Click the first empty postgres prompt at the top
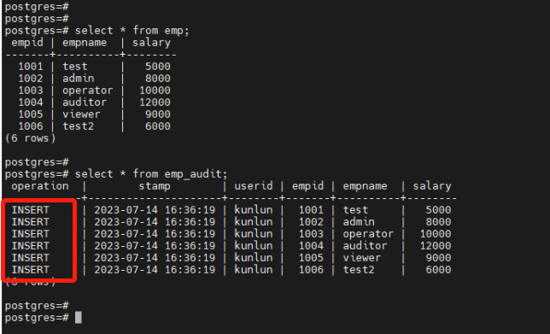 point(37,7)
